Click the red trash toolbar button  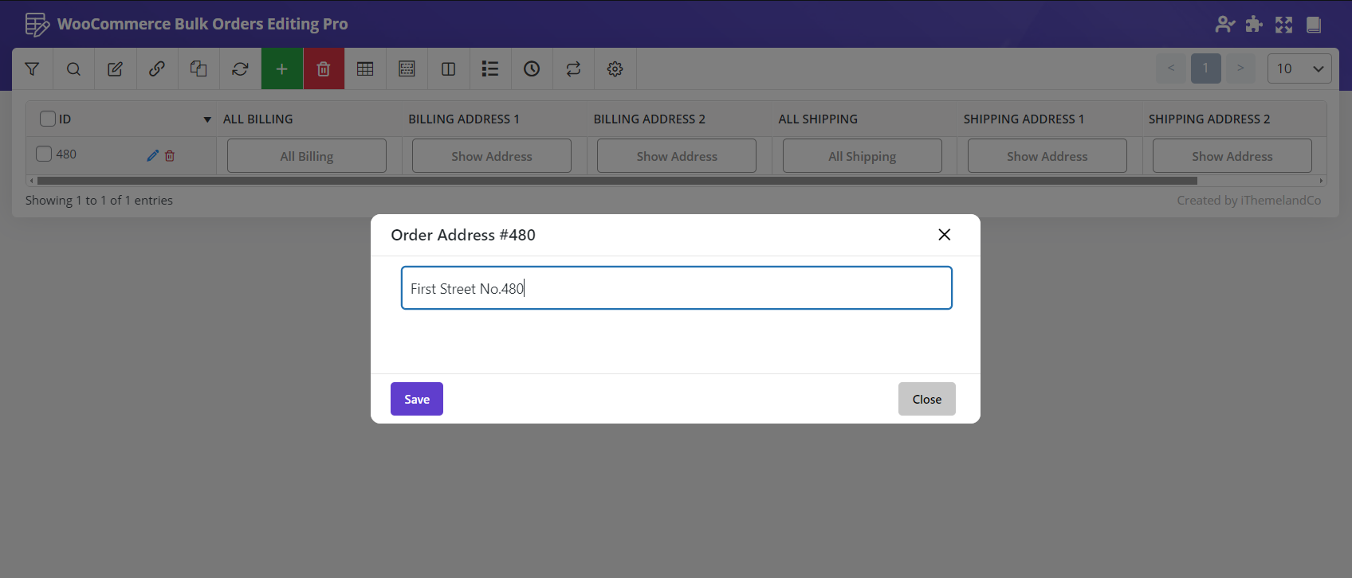click(324, 69)
